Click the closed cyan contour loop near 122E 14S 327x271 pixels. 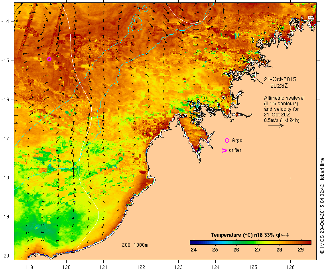137,24
